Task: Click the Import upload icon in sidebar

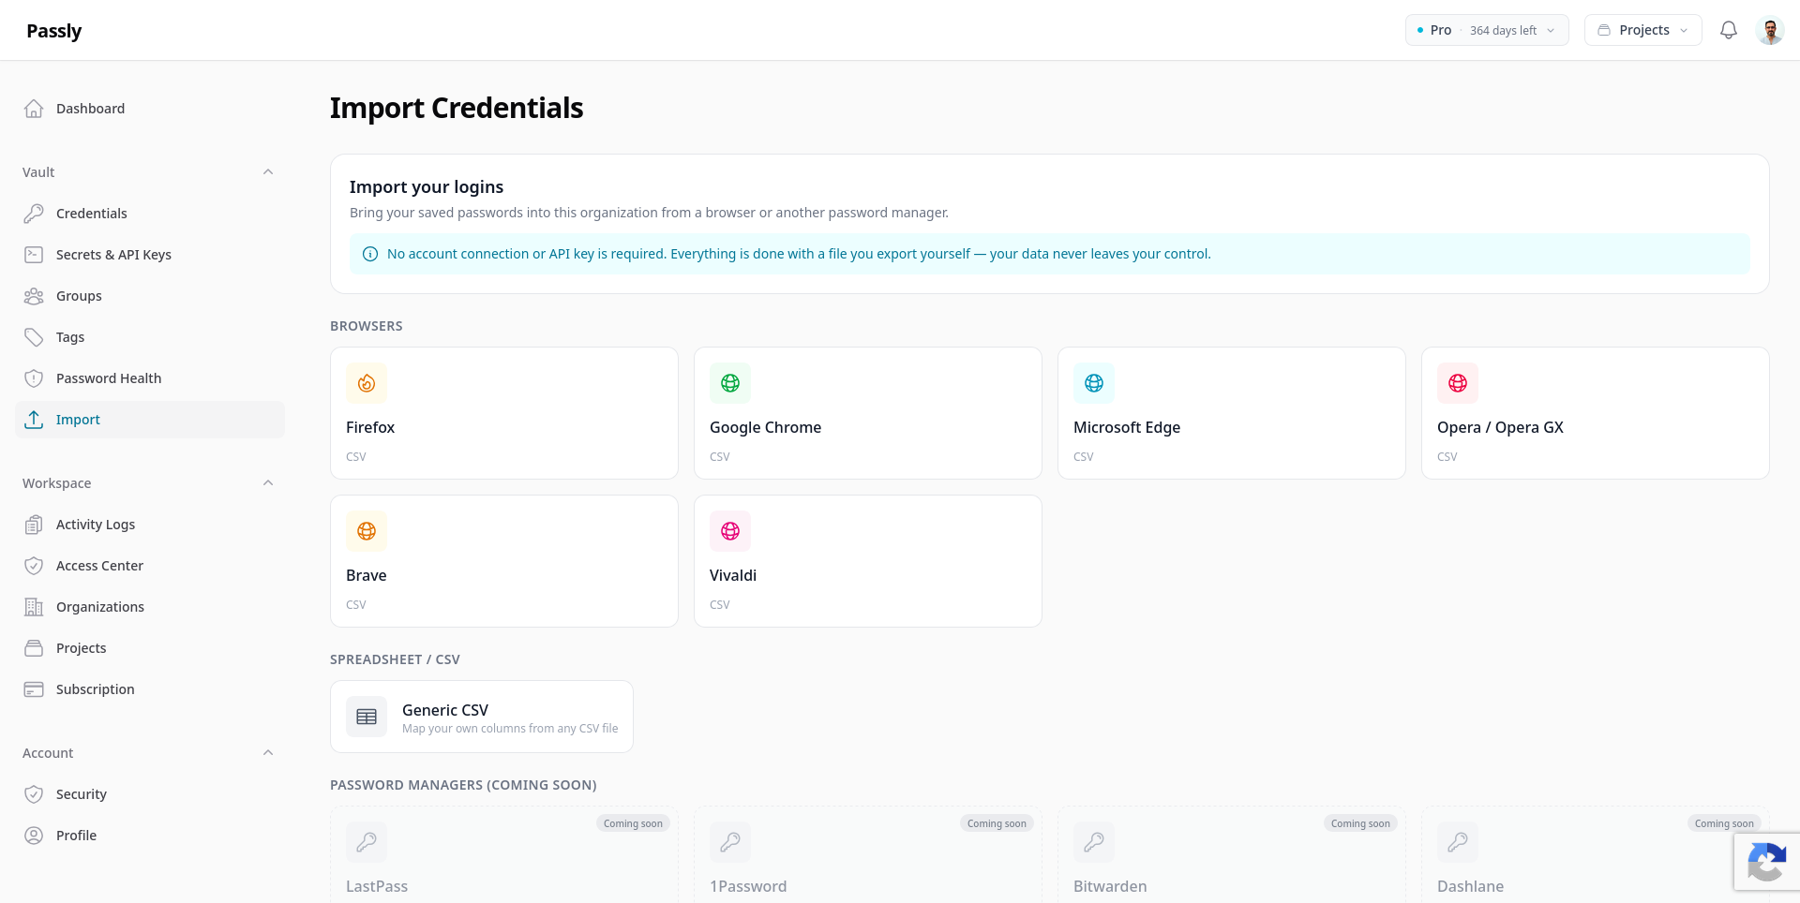Action: coord(34,420)
